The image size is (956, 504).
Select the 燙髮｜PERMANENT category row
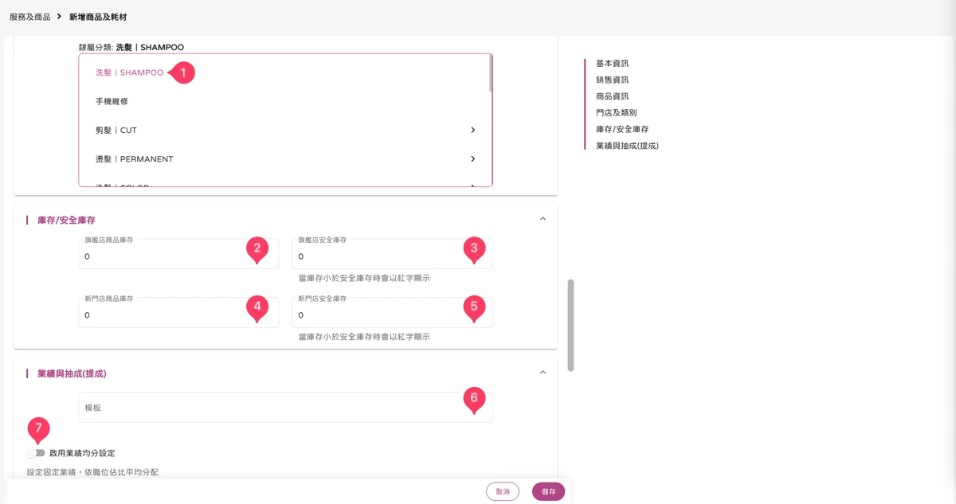pyautogui.click(x=285, y=158)
